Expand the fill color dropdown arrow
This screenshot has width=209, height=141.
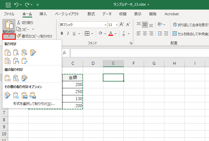coord(105,34)
